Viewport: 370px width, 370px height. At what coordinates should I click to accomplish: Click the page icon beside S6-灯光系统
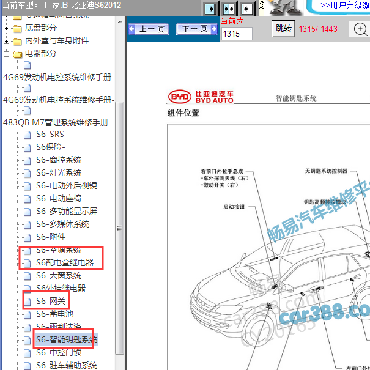tap(28, 173)
